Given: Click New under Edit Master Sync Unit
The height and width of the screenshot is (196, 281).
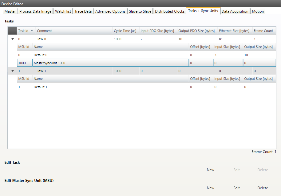Looking at the screenshot, I should (x=210, y=188).
